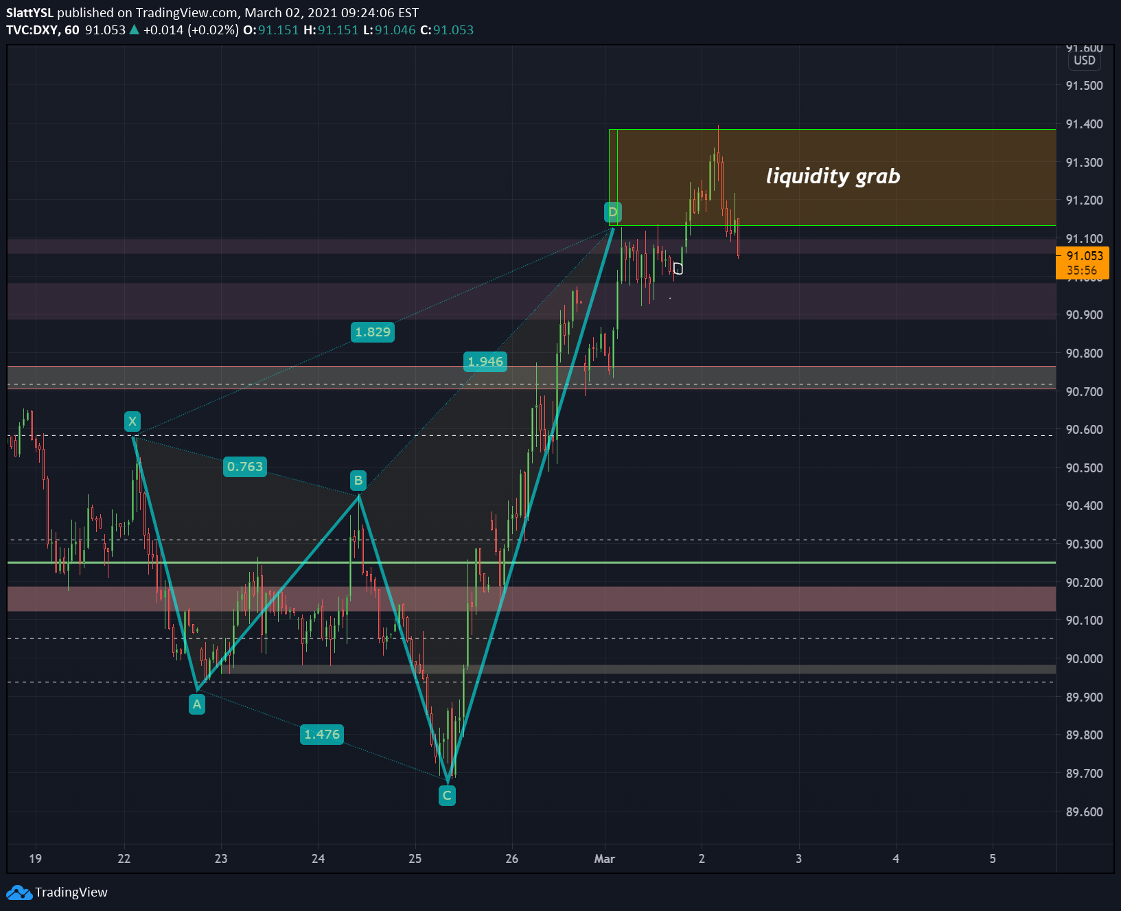
Task: Click the 90.700 price axis label
Action: coord(1084,392)
